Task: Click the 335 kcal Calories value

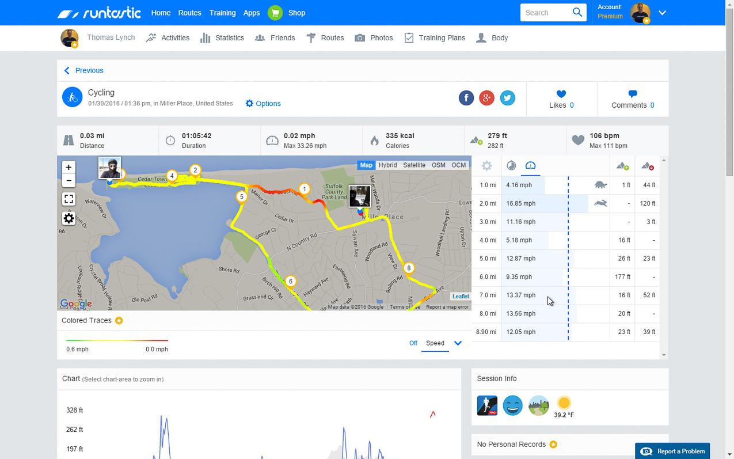Action: pyautogui.click(x=400, y=136)
